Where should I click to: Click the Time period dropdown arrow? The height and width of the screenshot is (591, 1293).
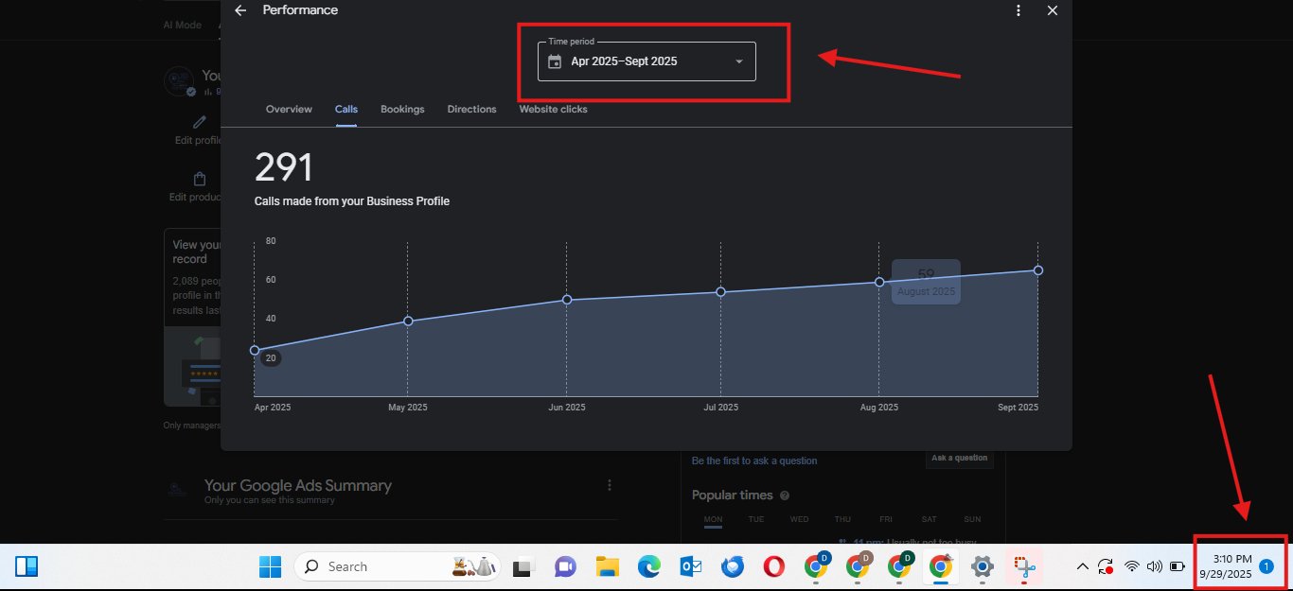pyautogui.click(x=739, y=61)
